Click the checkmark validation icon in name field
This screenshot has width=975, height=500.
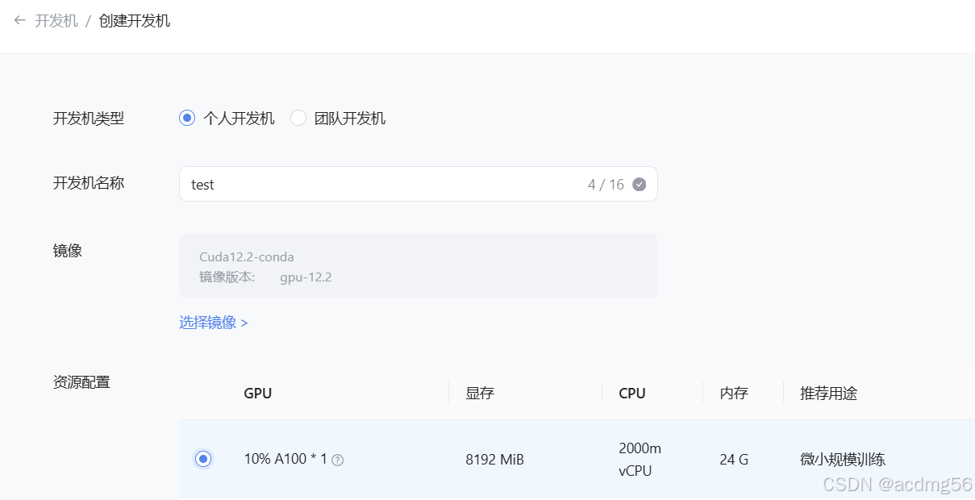(x=638, y=184)
